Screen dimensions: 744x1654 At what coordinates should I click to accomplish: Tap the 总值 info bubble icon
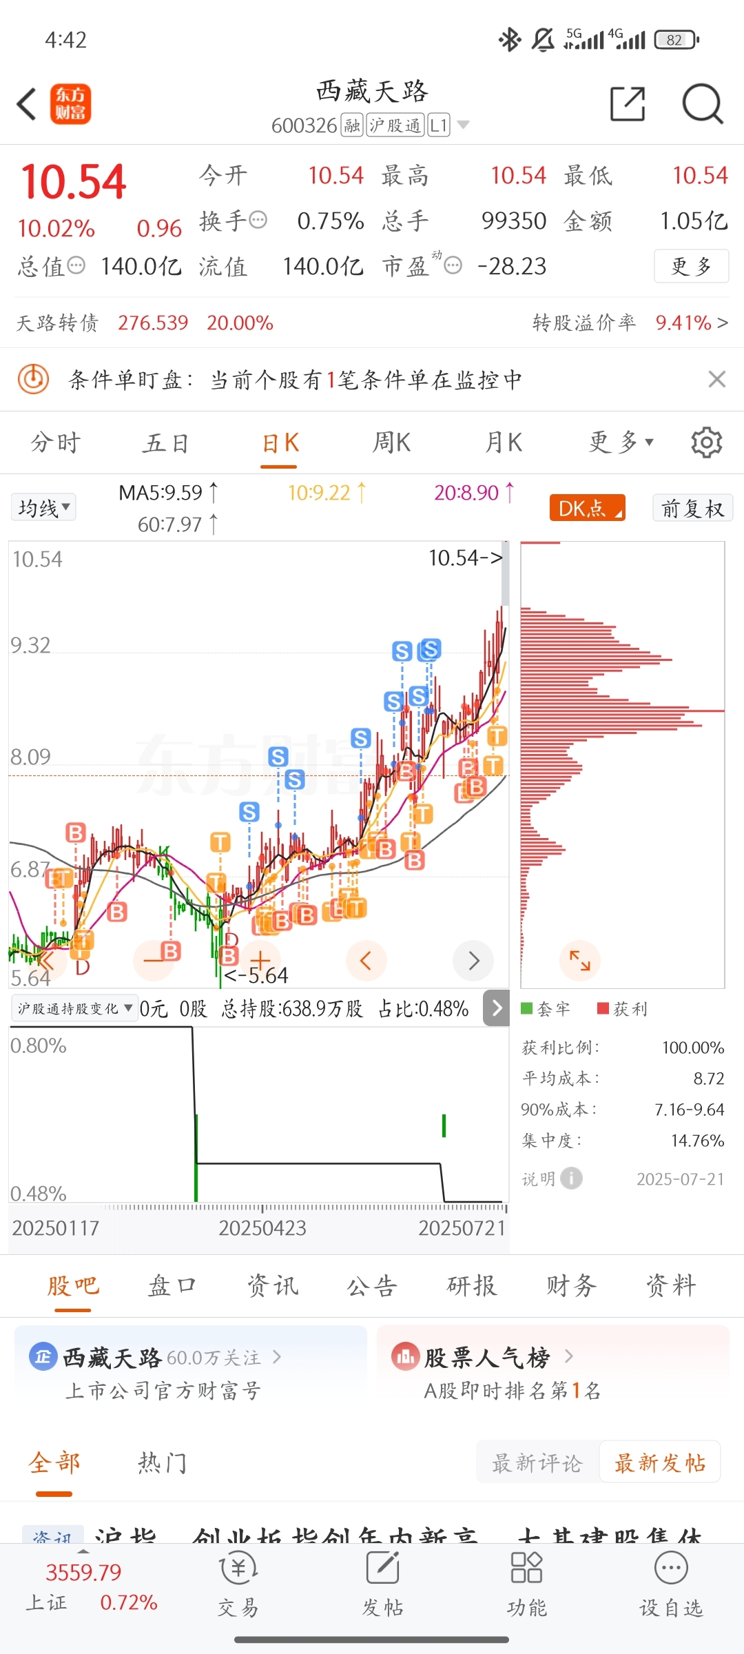(x=76, y=265)
